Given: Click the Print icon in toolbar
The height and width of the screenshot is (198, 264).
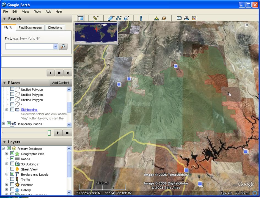Looking at the screenshot, I should click(x=186, y=18).
